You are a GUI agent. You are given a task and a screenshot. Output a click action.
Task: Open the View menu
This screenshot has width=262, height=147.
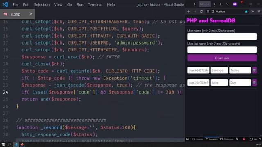click(x=58, y=4)
